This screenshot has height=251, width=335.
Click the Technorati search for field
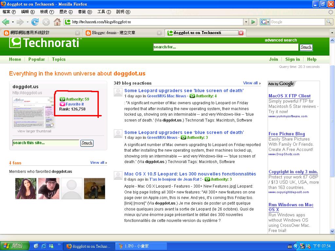(x=226, y=47)
